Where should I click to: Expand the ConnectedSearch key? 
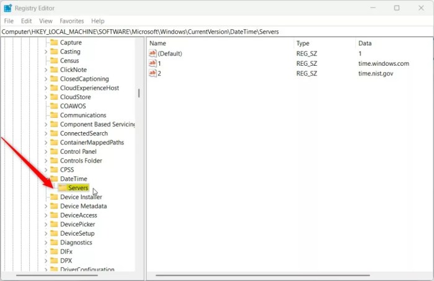click(x=46, y=133)
